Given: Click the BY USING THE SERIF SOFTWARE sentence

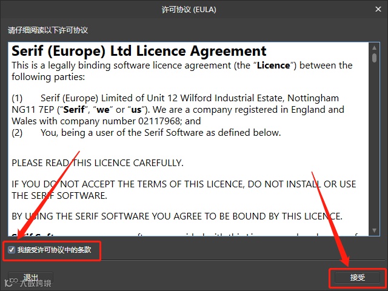Looking at the screenshot, I should pyautogui.click(x=177, y=216).
